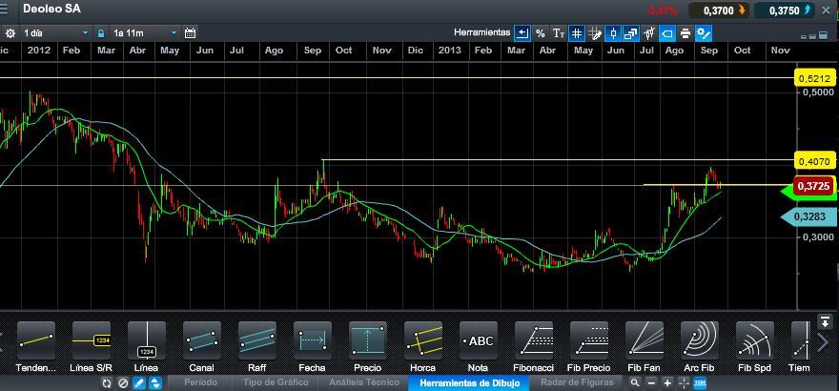839x391 pixels.
Task: Toggle the date range lock icon
Action: [x=101, y=32]
